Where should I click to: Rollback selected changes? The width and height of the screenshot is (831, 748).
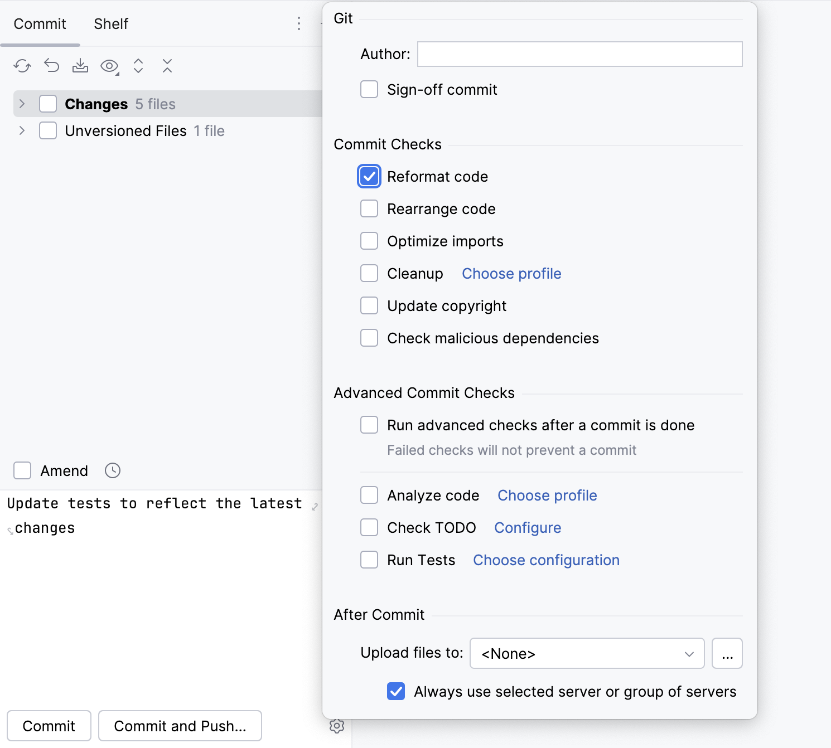click(51, 66)
